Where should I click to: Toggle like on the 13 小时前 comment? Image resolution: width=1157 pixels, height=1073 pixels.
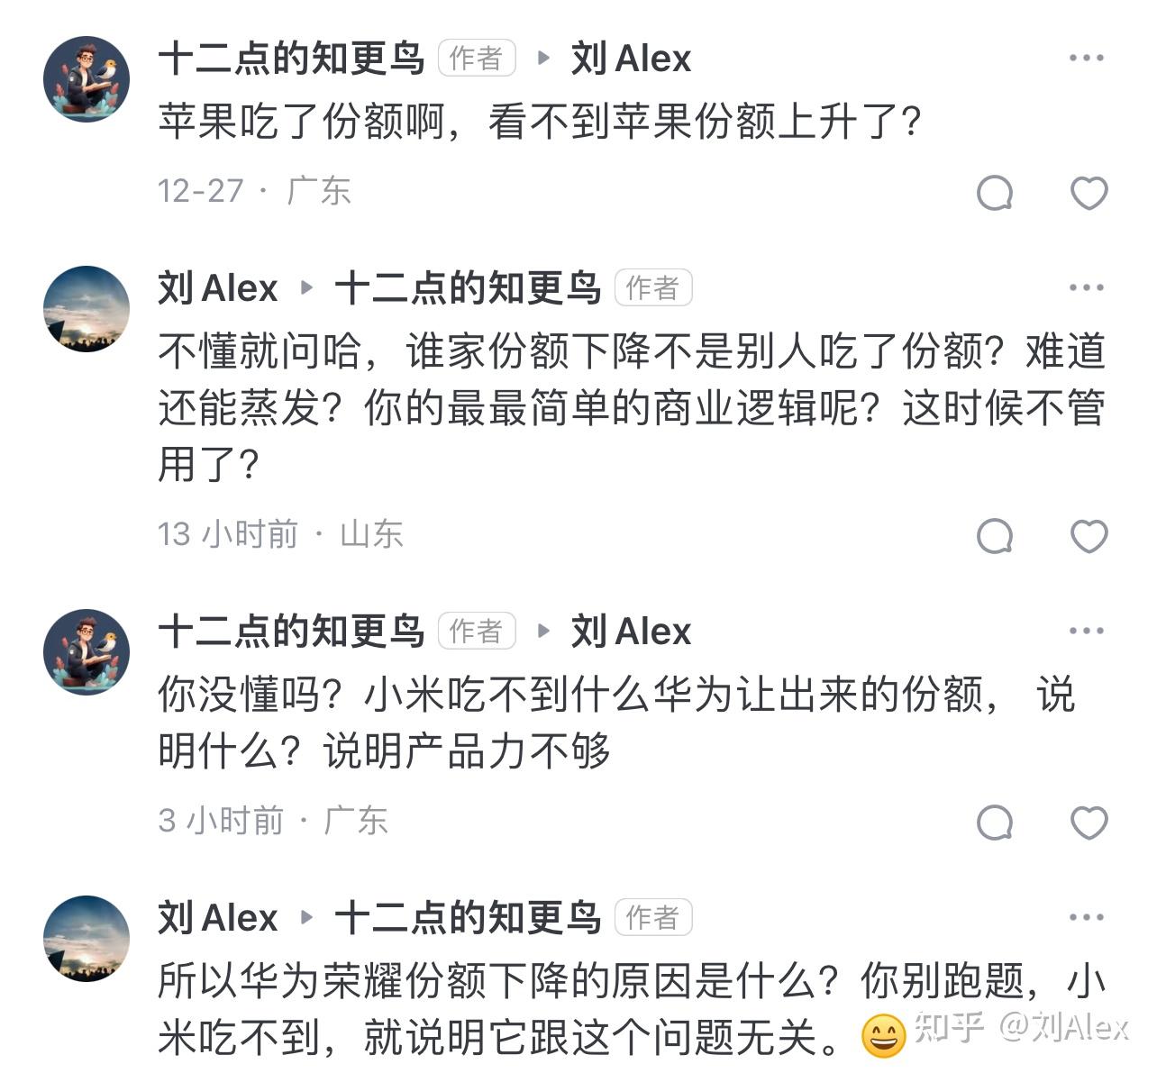point(1089,536)
